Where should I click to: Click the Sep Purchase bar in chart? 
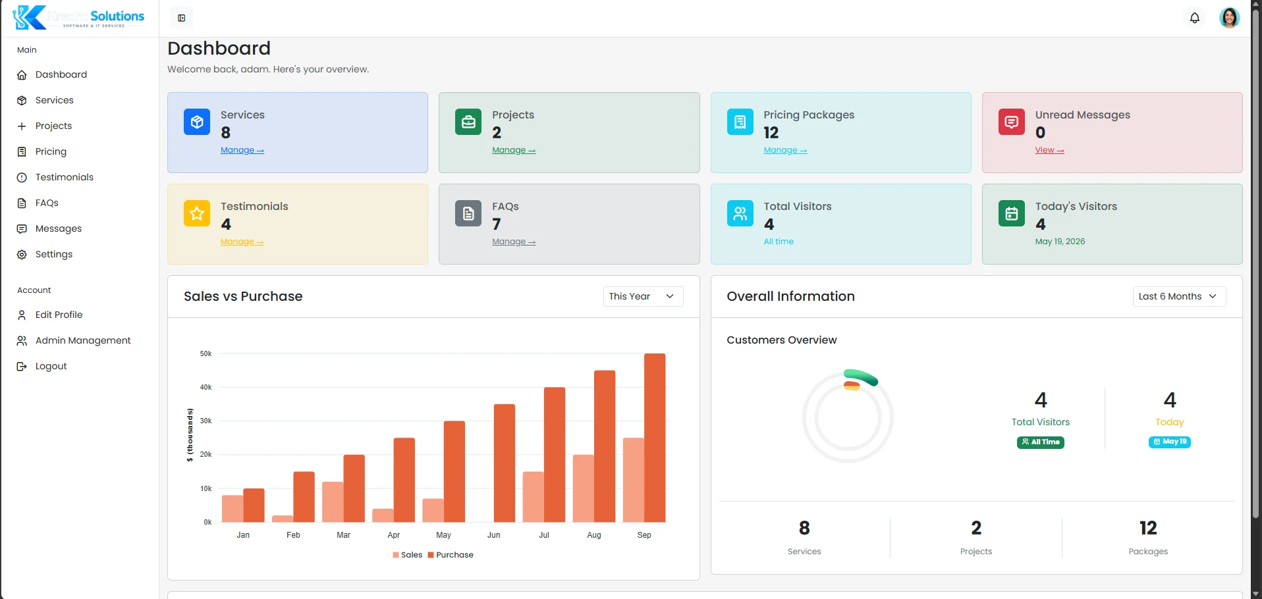point(655,438)
